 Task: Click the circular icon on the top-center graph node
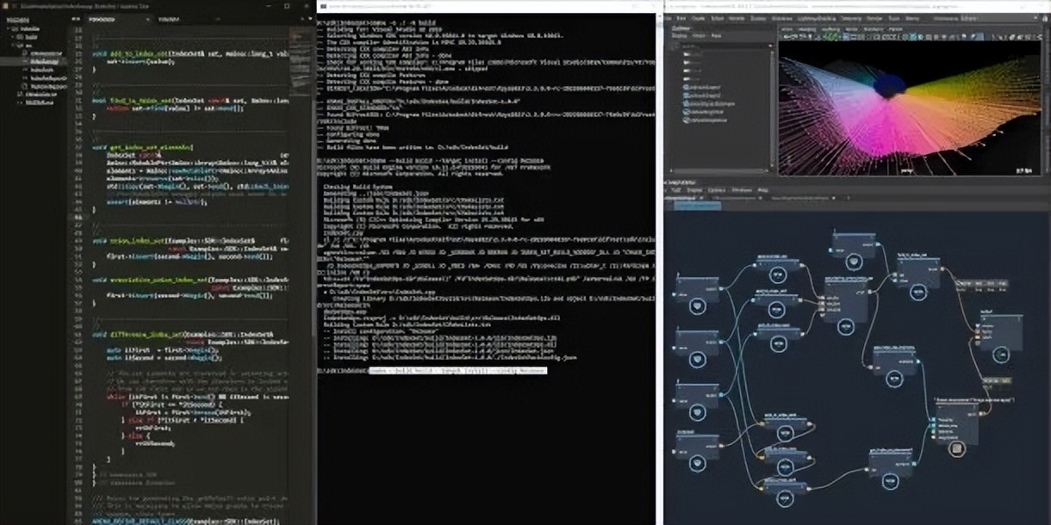(853, 262)
